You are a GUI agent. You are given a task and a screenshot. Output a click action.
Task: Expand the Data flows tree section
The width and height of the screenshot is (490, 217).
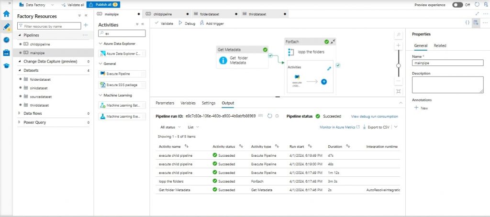(x=20, y=113)
